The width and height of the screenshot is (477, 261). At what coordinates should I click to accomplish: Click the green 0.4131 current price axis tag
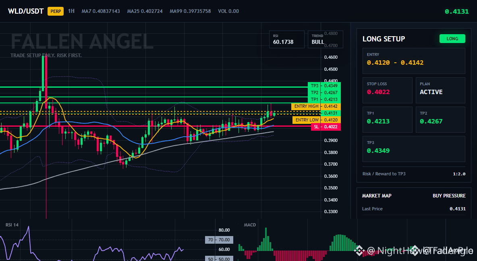click(x=331, y=113)
